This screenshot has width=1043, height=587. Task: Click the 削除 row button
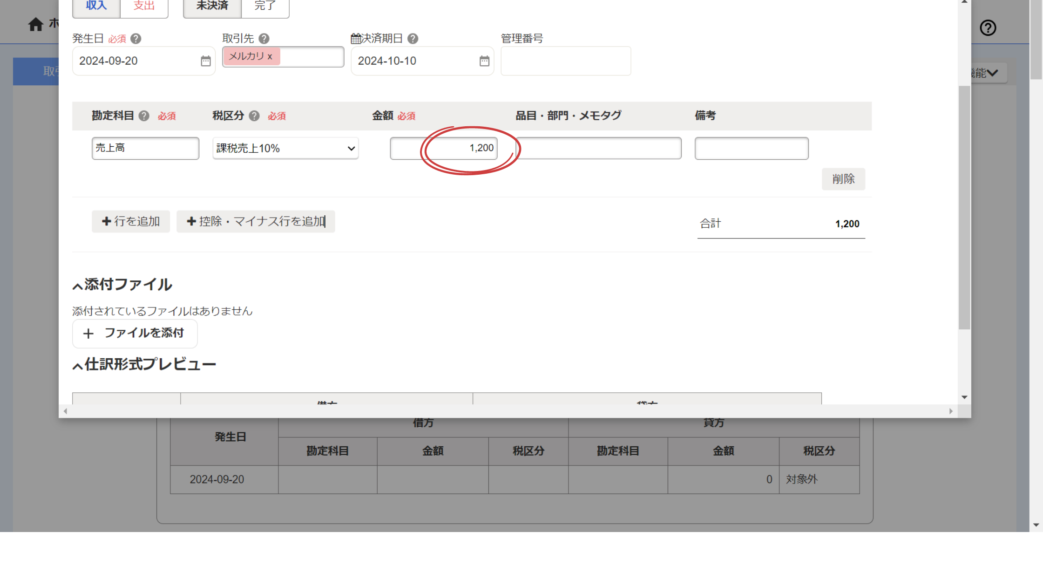tap(843, 179)
